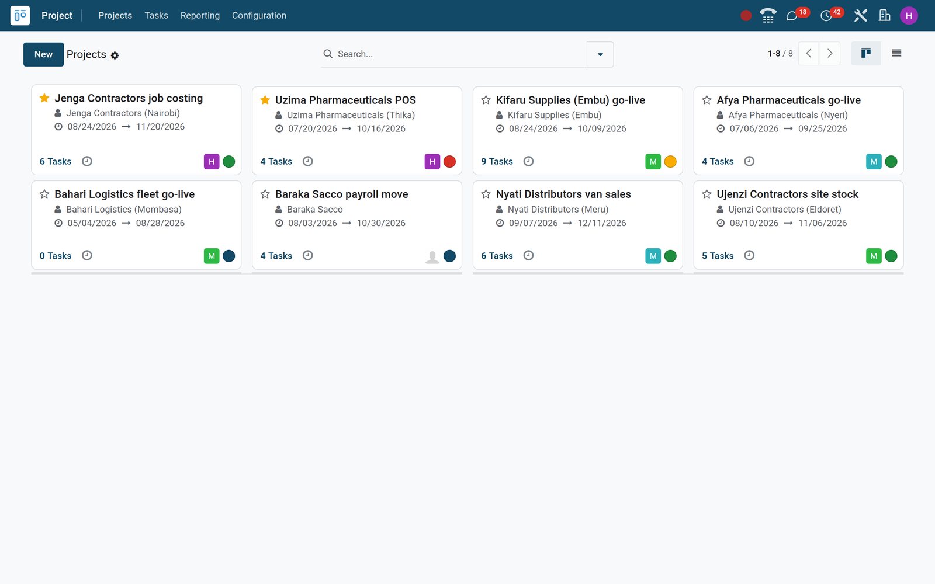Open 0 Tasks link on Bahari Logistics
Image resolution: width=935 pixels, height=584 pixels.
(56, 256)
